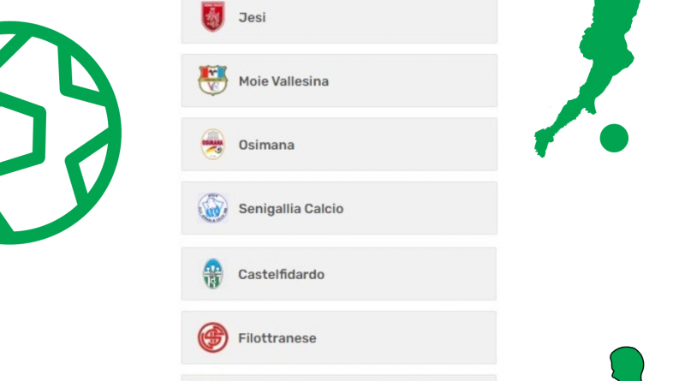Open the Castelfidardo team entry
Screen dimensions: 685x381
point(339,274)
